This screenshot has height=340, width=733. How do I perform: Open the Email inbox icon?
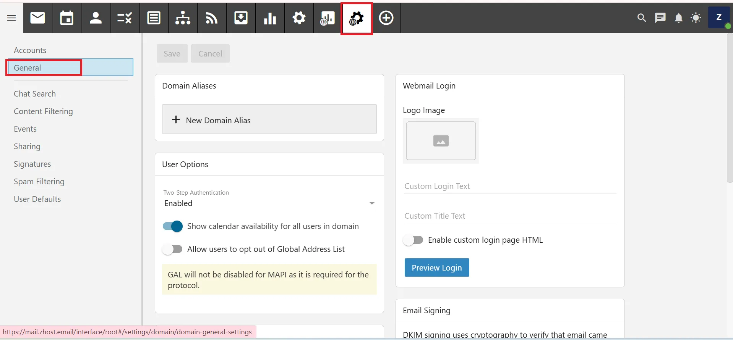[x=37, y=18]
